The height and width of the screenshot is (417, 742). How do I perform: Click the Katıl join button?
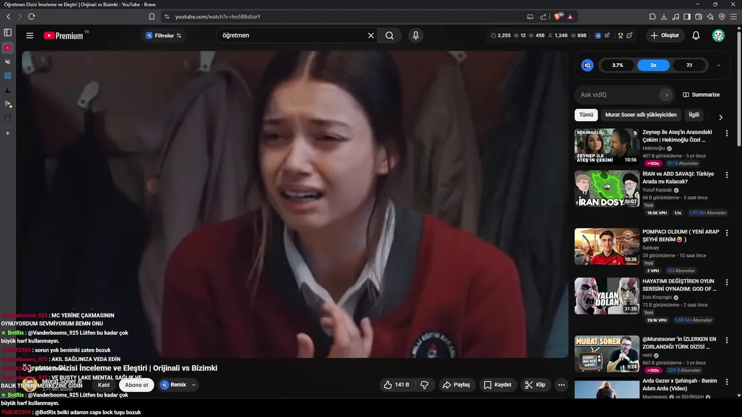click(x=104, y=385)
